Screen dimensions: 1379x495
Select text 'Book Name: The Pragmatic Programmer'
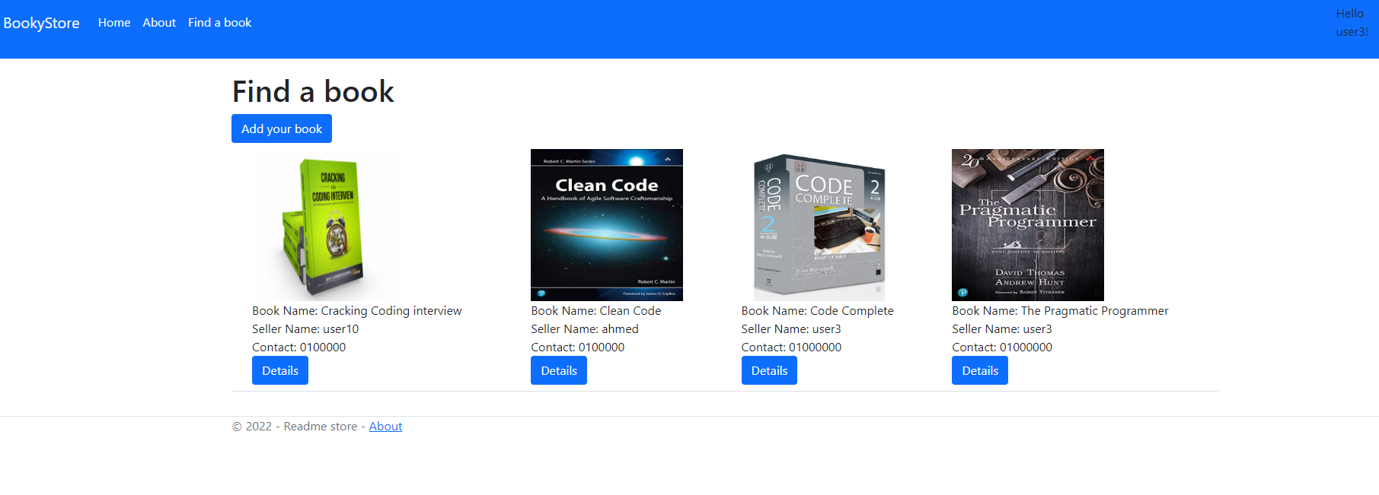[x=1060, y=311]
